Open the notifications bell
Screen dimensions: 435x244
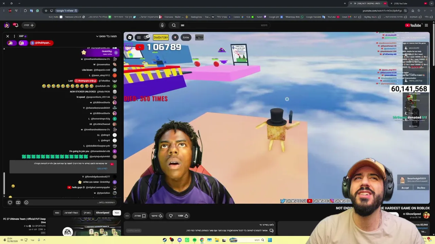point(15,25)
